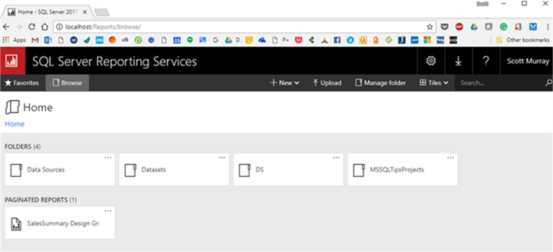Click the Pocket extension icon
Viewport: 553px width, 252px height.
[x=445, y=27]
